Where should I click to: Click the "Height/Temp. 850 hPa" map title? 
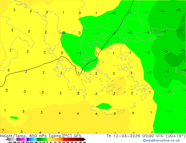23,136
